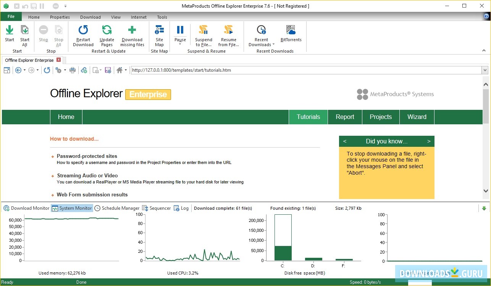Switch to the Internet ribbon tab

coord(139,17)
